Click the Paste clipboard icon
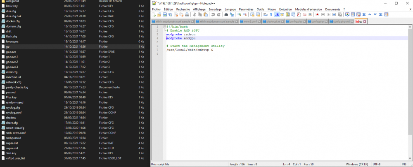This screenshot has height=167, width=413. [206, 15]
